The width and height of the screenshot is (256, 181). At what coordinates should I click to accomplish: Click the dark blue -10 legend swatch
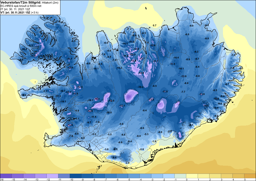(76, 176)
